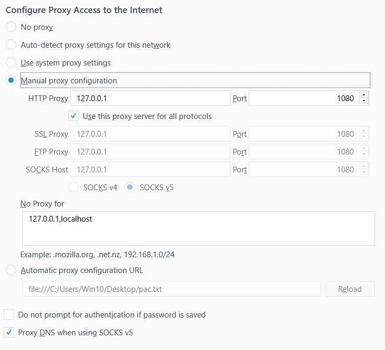Click the SOCKS Host address field

(x=150, y=169)
